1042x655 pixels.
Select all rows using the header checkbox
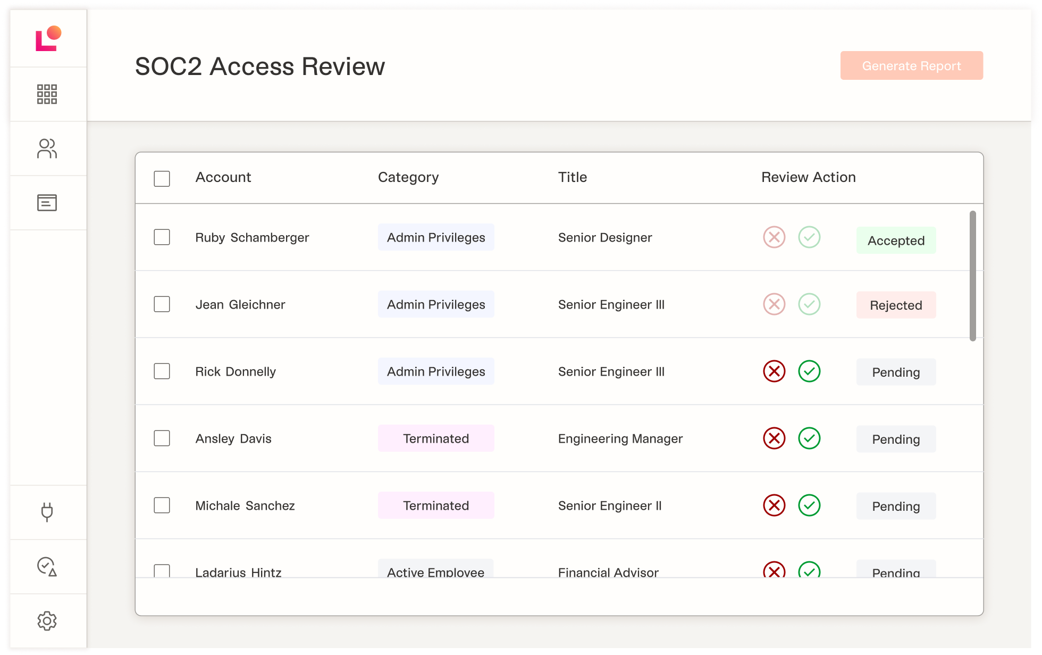pos(162,178)
